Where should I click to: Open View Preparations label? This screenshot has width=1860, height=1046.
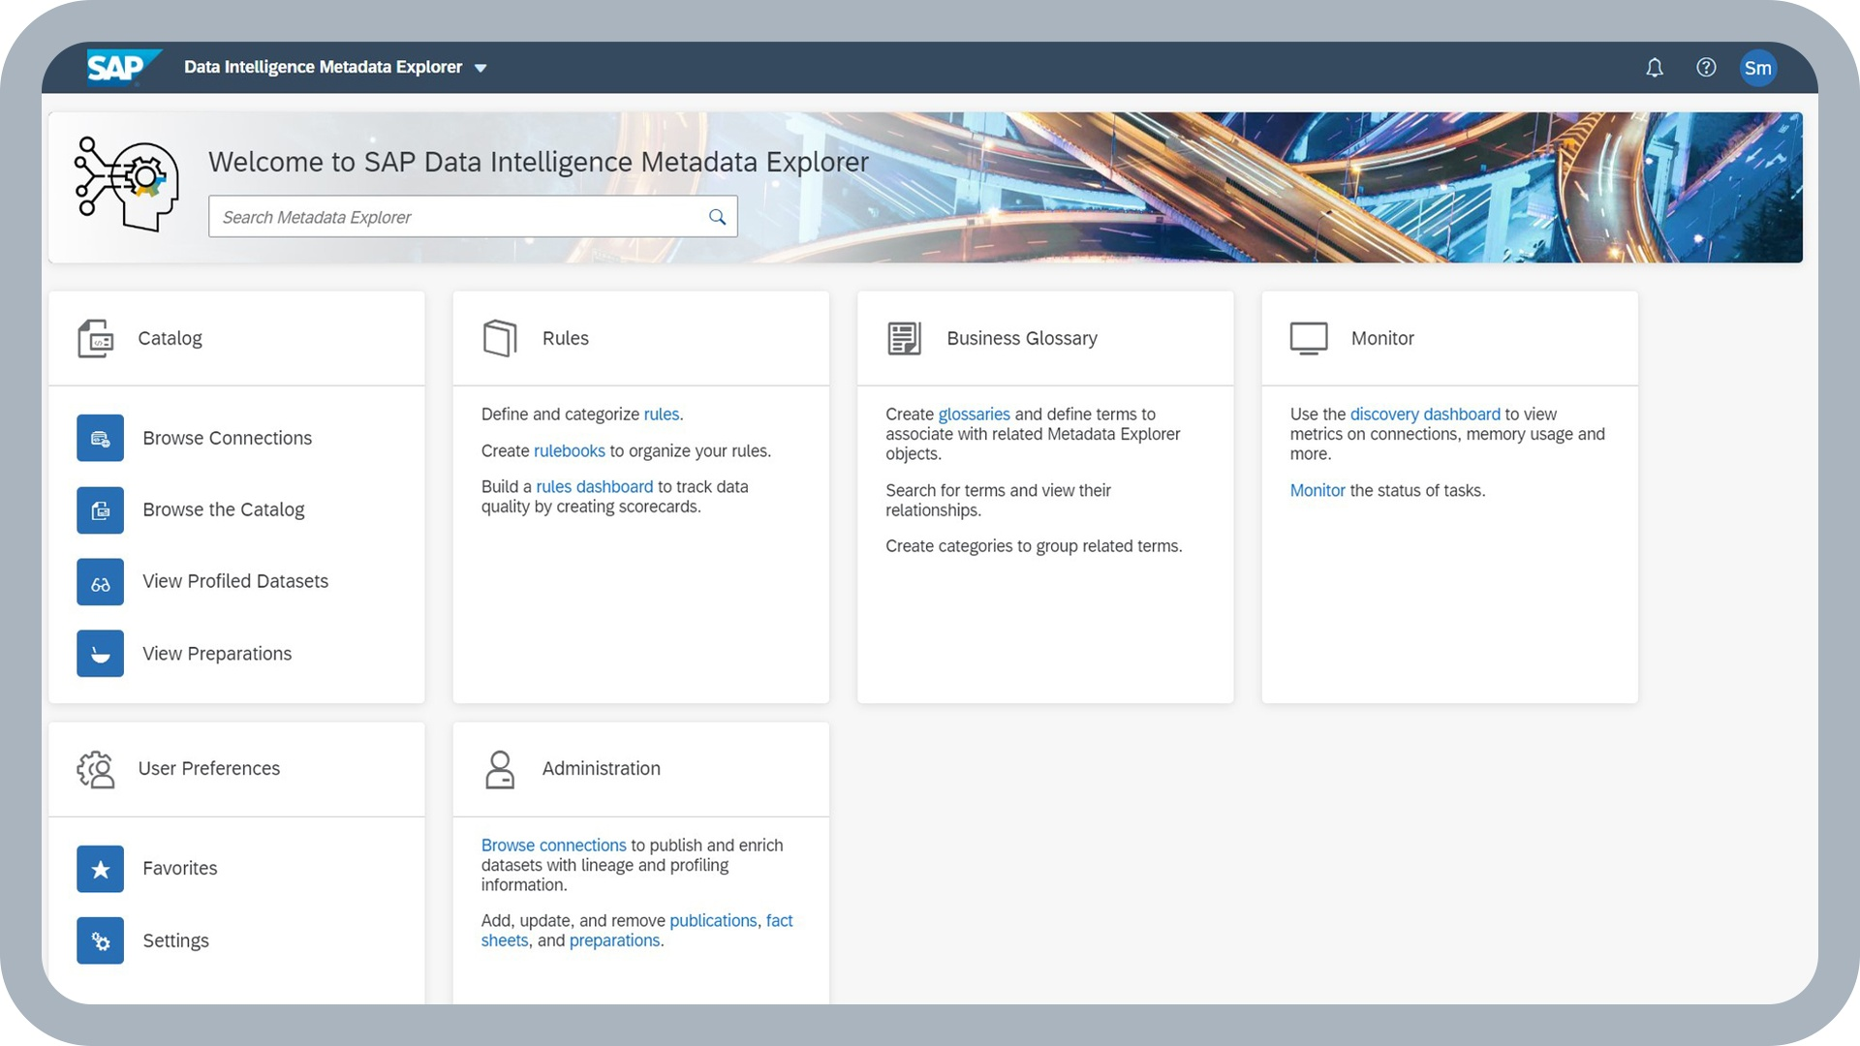point(217,654)
